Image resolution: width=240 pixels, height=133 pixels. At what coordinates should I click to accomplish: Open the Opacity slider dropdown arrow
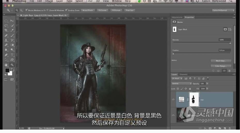click(207, 84)
